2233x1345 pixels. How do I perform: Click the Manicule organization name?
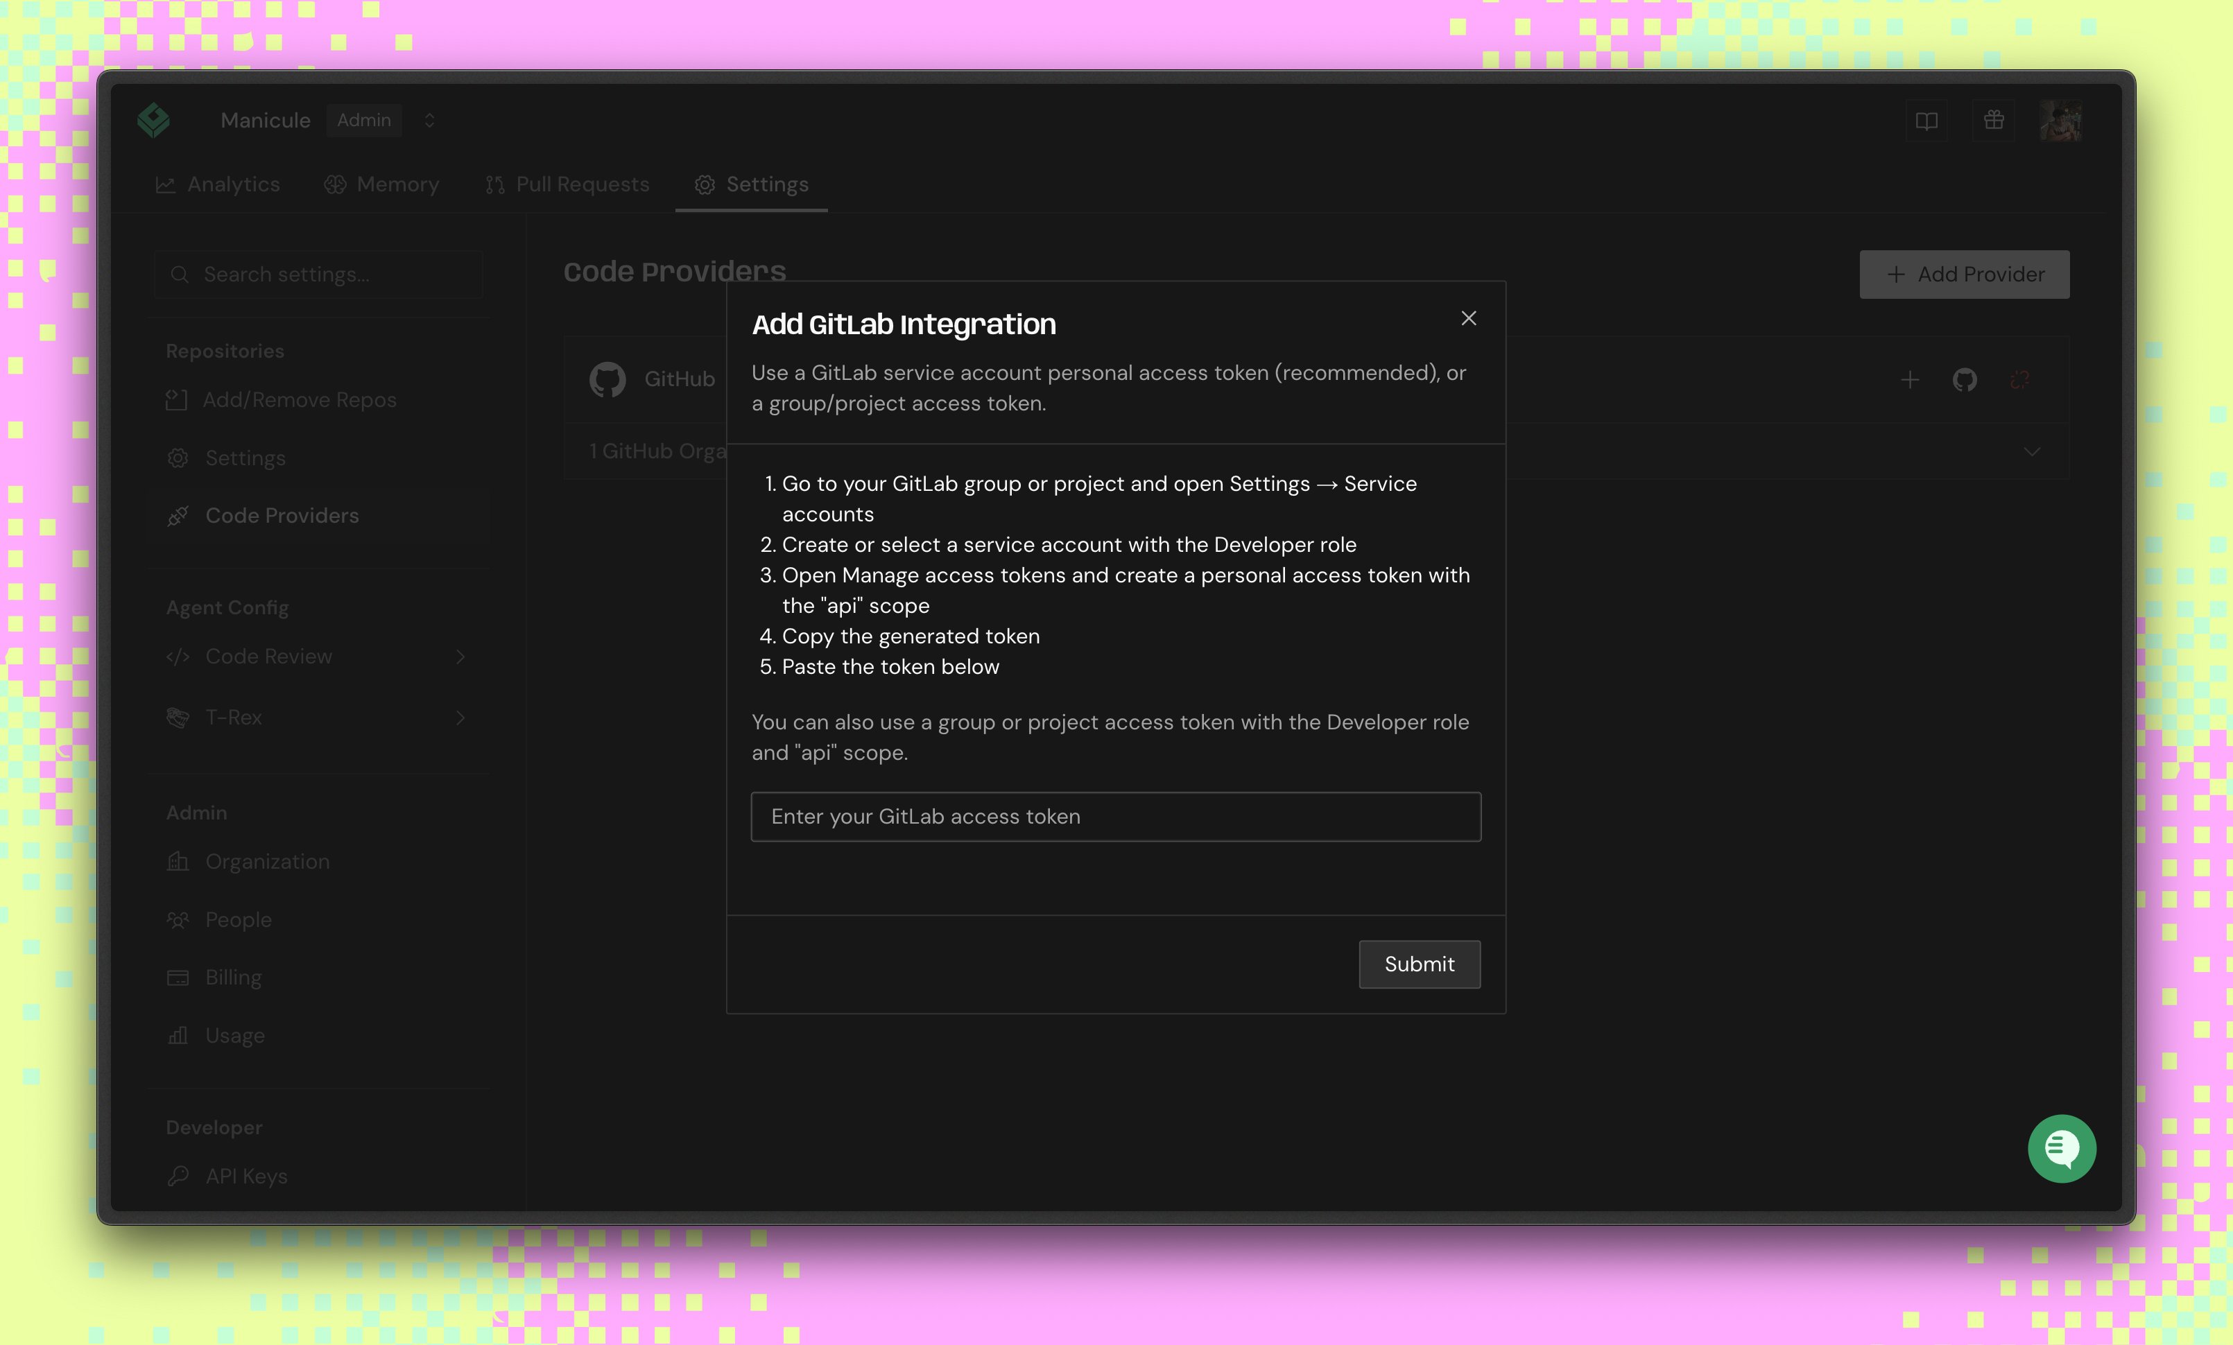[x=266, y=121]
